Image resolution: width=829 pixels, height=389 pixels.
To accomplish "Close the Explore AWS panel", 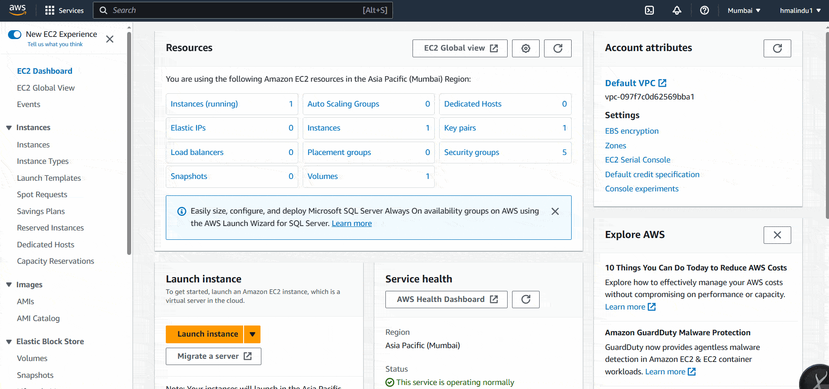I will [x=777, y=235].
